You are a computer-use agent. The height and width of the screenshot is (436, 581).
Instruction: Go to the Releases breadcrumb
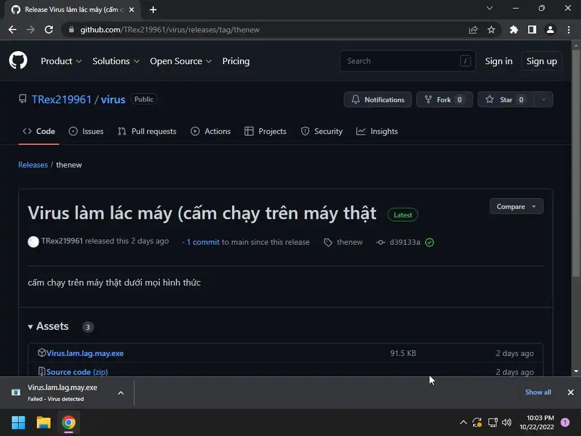(33, 165)
